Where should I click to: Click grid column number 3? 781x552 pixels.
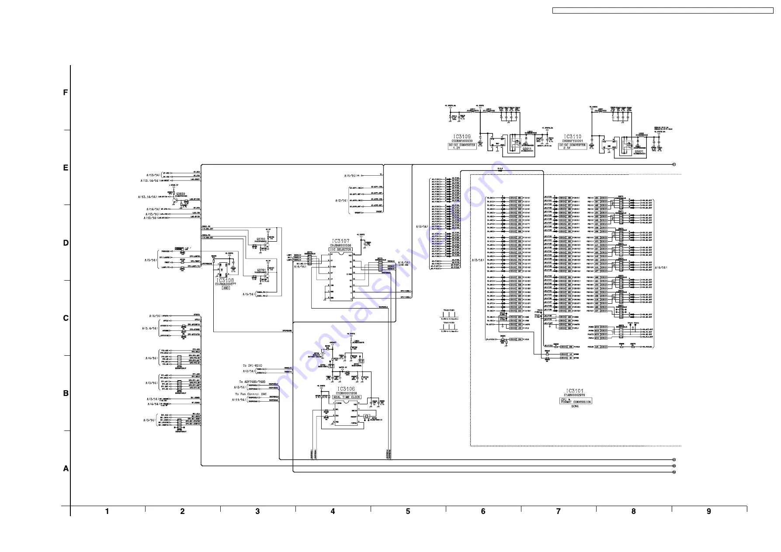point(257,511)
